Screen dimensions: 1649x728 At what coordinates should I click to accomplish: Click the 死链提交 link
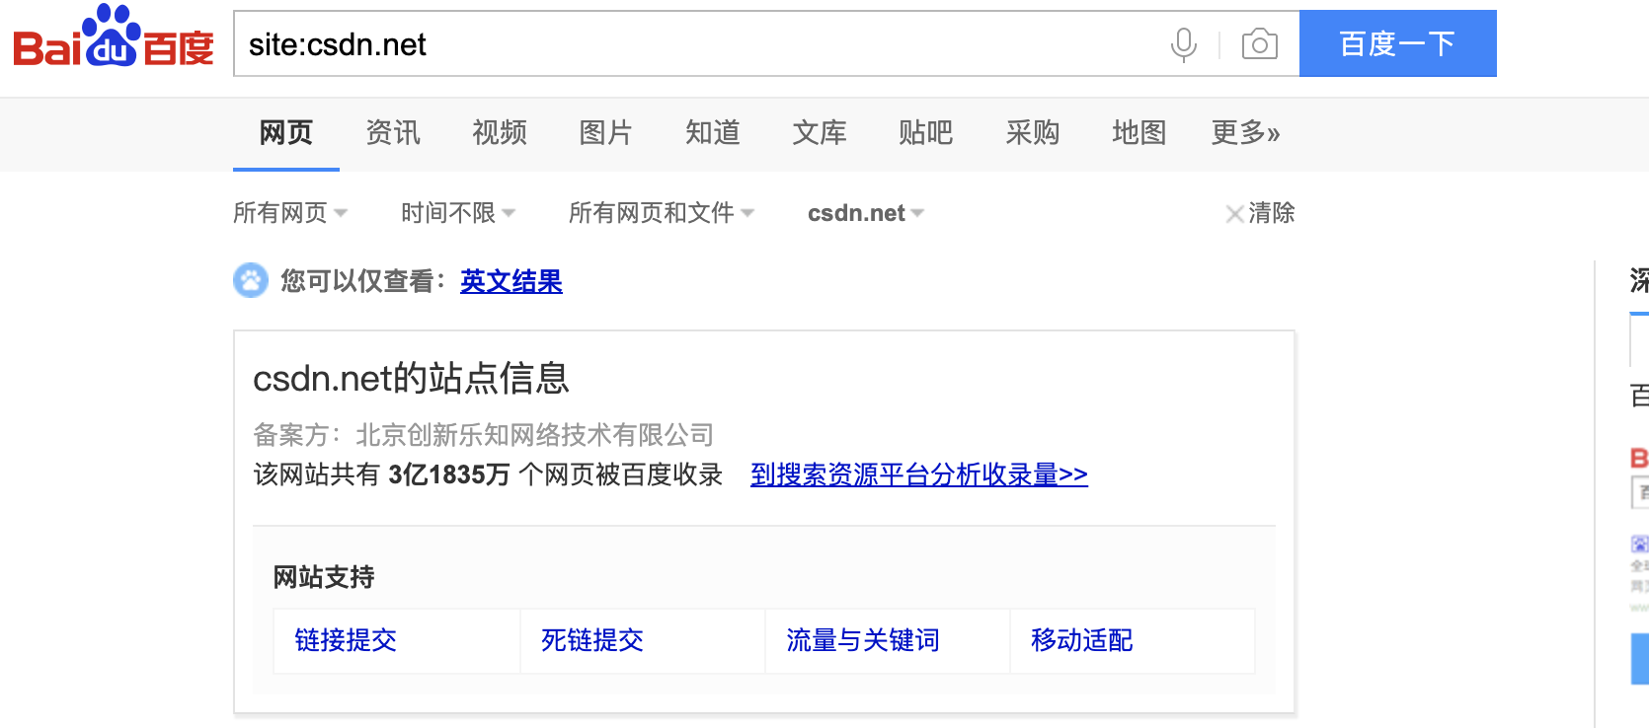tap(592, 640)
